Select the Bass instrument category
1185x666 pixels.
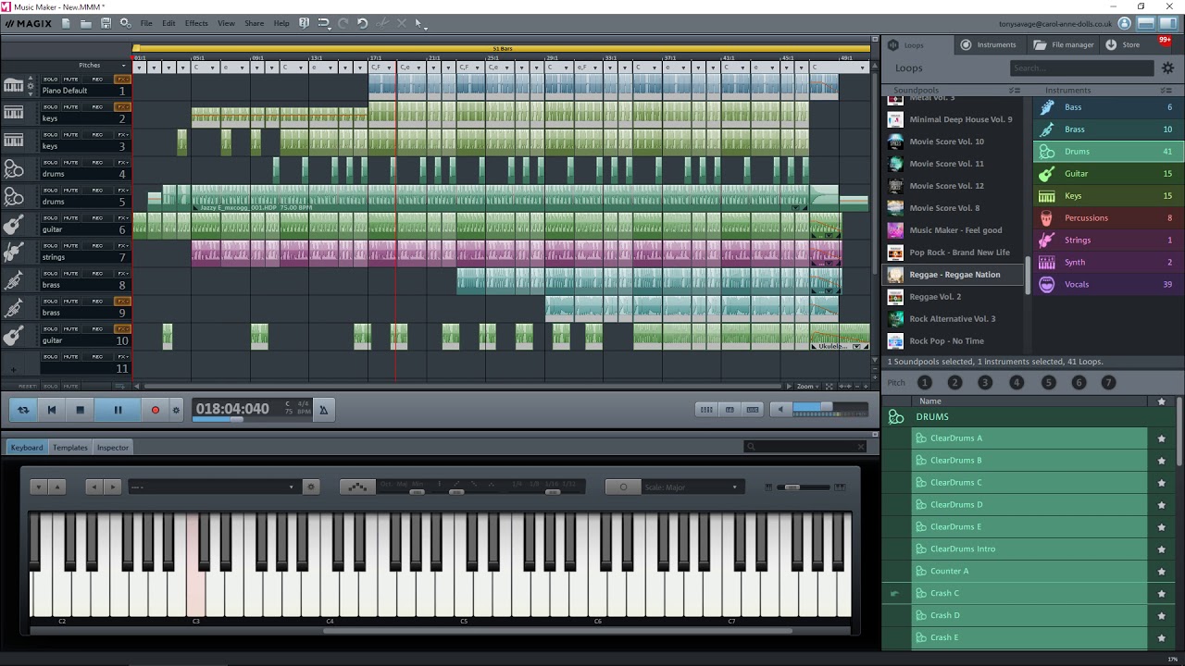1106,107
